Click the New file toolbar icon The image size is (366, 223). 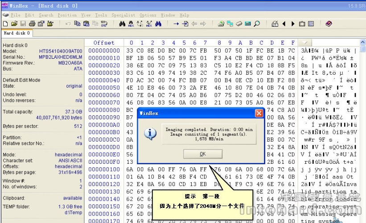[5, 24]
